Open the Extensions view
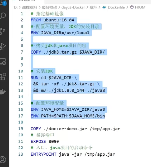151x167 pixels. point(3,77)
